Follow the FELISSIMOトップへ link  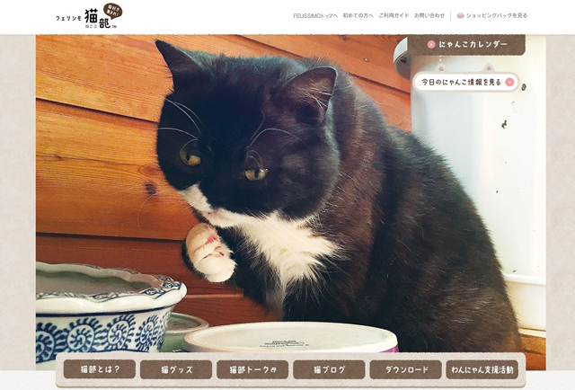coord(315,16)
